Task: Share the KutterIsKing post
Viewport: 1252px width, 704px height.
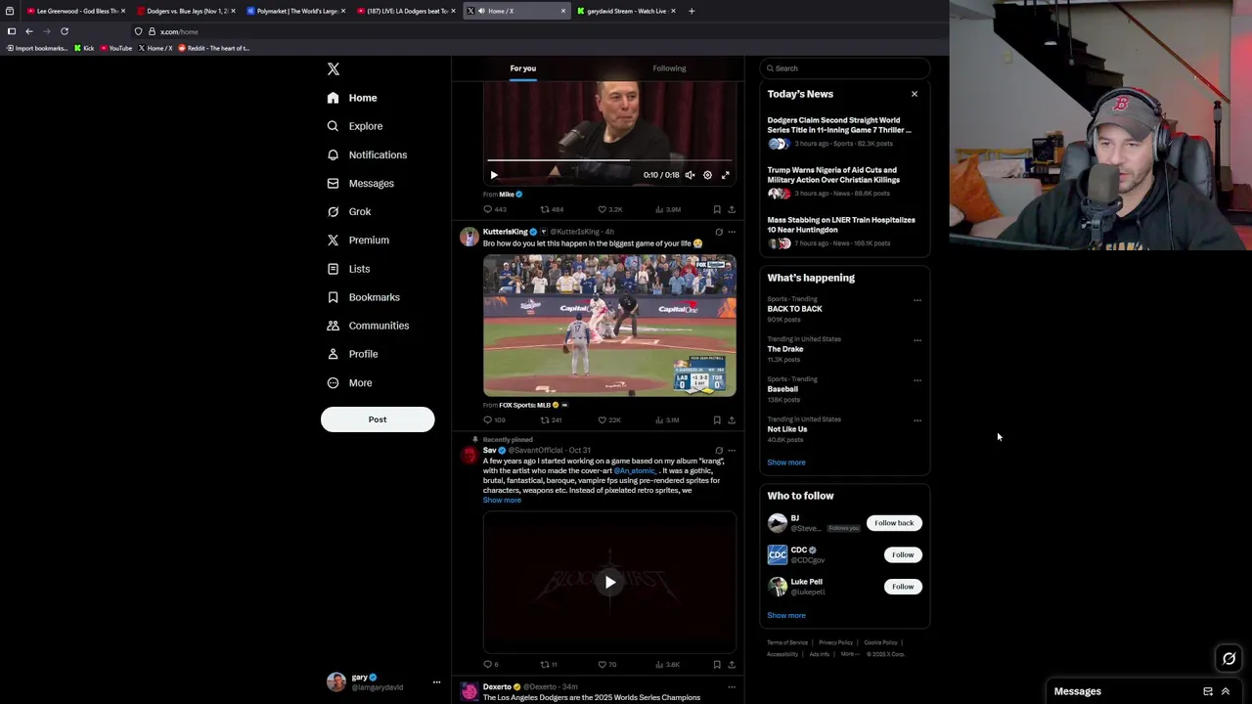Action: (x=731, y=420)
